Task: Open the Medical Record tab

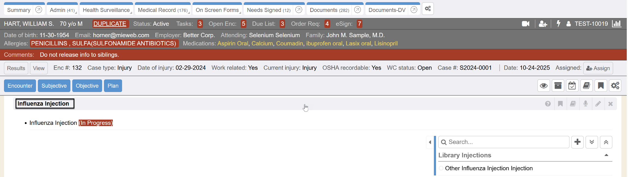Action: [163, 10]
